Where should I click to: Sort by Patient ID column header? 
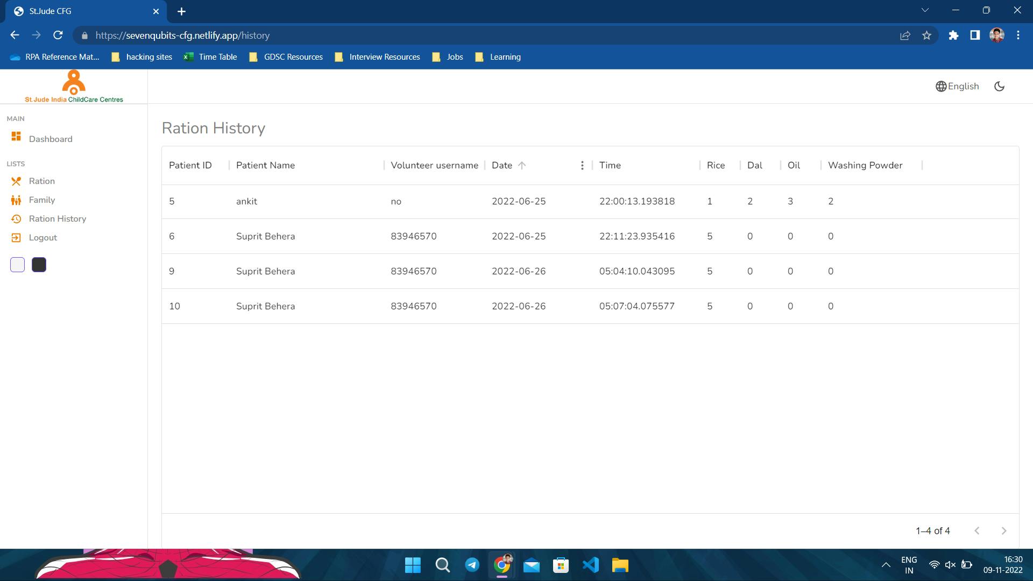coord(190,166)
